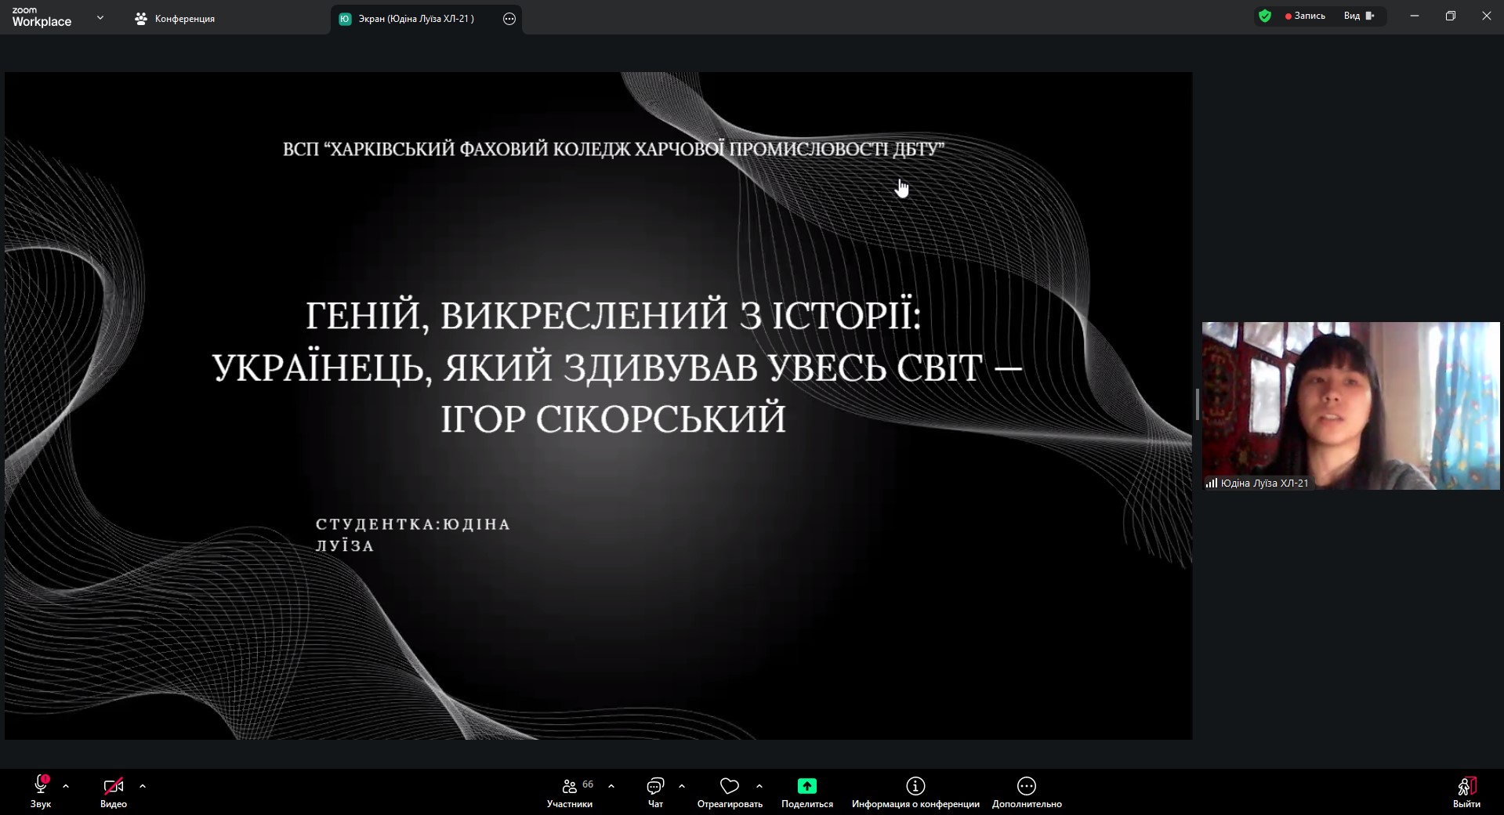The image size is (1504, 815).
Task: Click the green Поделиться share screen icon
Action: click(806, 786)
